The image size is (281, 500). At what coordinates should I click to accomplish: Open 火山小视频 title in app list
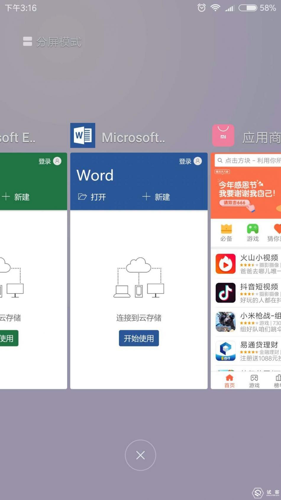(x=259, y=258)
